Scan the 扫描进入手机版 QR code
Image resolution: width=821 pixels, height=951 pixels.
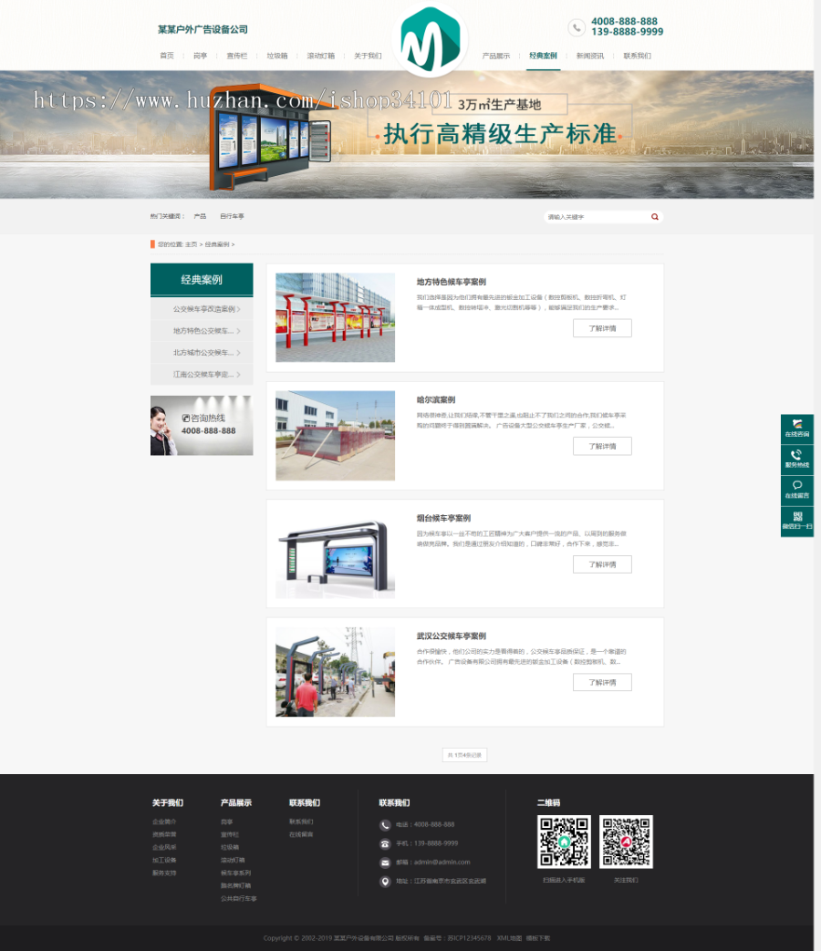pyautogui.click(x=563, y=842)
